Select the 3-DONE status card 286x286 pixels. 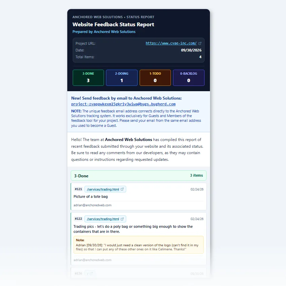tap(88, 78)
